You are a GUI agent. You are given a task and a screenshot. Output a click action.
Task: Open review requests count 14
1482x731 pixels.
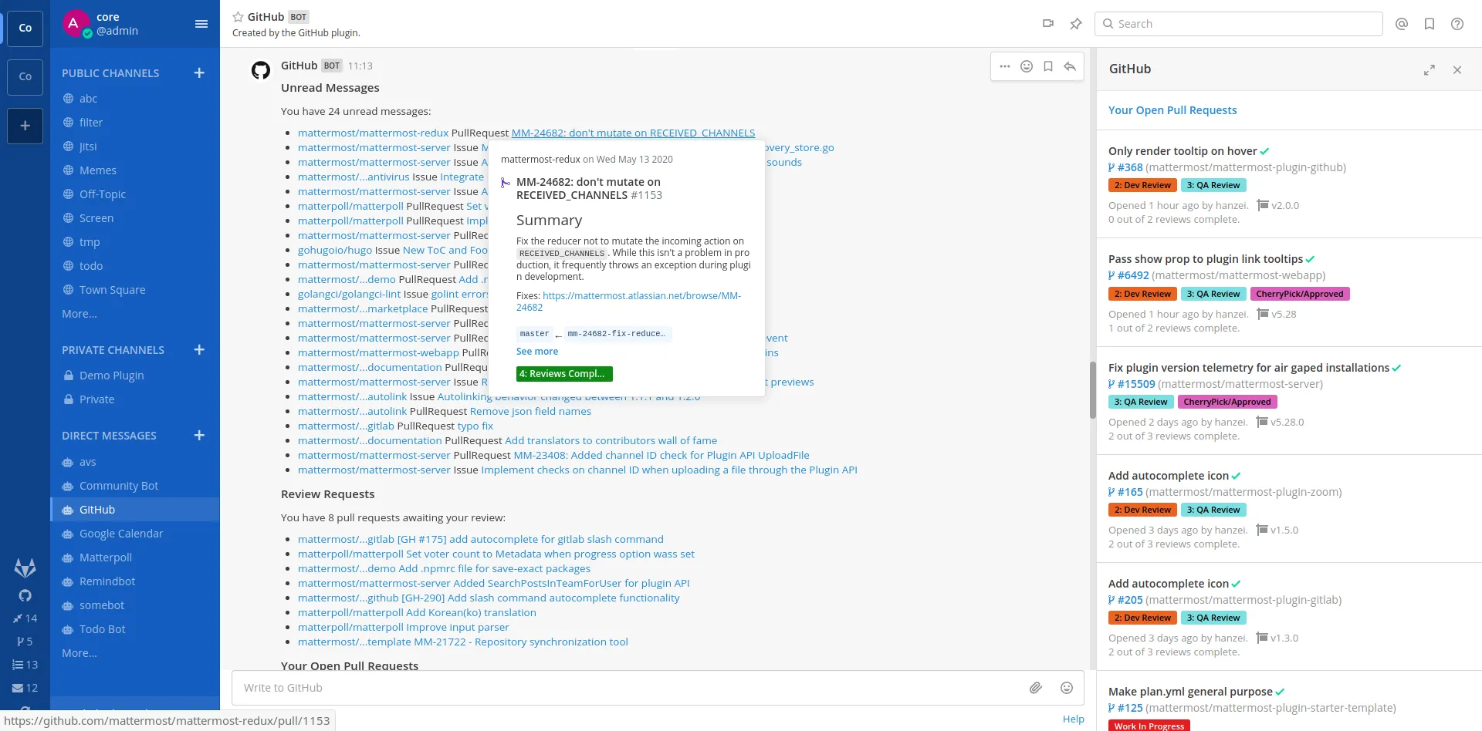point(25,618)
